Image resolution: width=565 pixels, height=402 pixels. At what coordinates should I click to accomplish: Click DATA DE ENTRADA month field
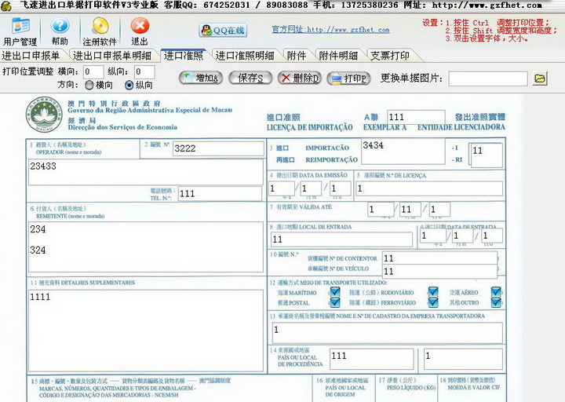463,236
